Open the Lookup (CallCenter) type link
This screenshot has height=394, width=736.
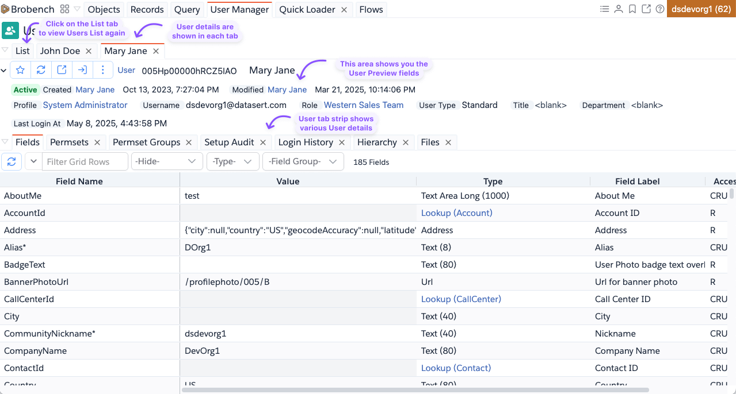[461, 299]
